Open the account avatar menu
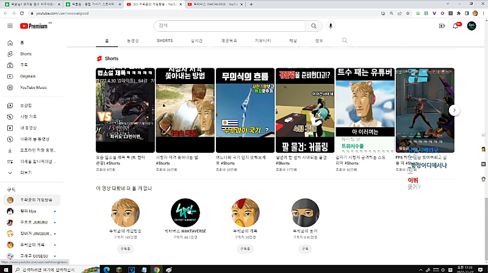The height and width of the screenshot is (273, 488). [x=472, y=26]
